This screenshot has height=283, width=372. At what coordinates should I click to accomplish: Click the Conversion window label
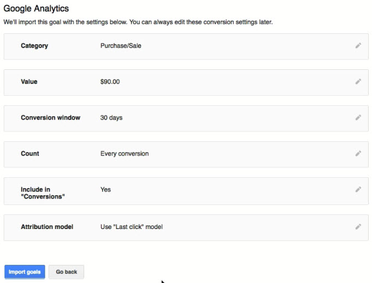(x=50, y=118)
